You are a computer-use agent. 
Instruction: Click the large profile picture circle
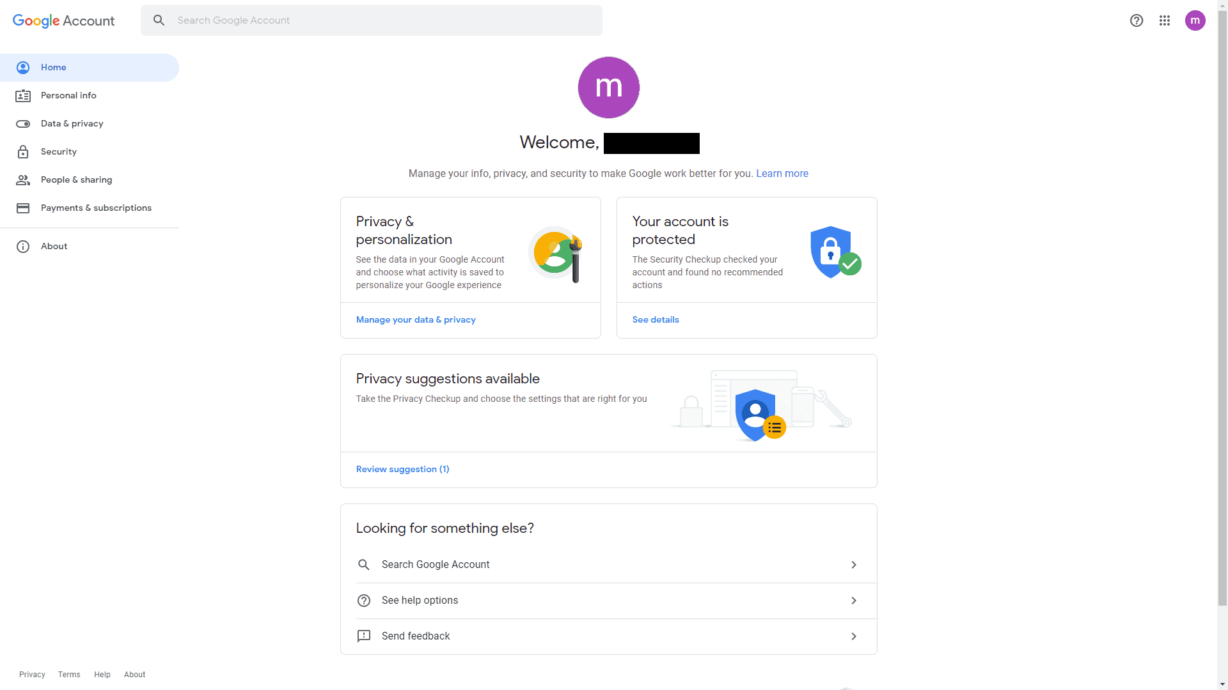point(609,88)
